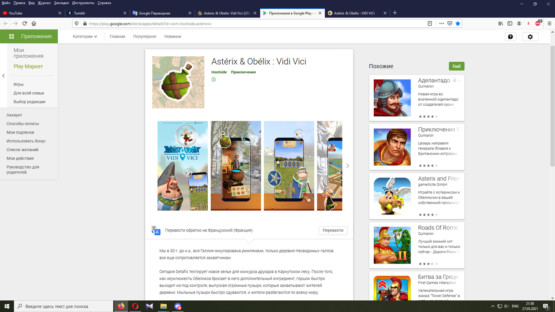Open Opera from taskbar

click(x=135, y=306)
